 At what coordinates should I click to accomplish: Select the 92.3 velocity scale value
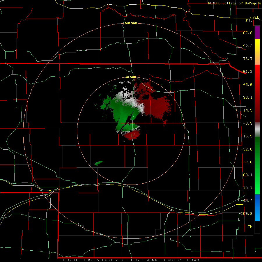point(248,46)
